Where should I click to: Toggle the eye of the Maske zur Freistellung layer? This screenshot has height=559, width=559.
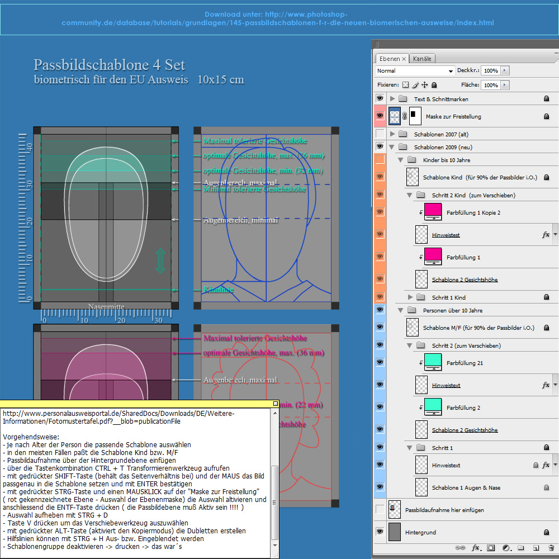click(x=380, y=116)
